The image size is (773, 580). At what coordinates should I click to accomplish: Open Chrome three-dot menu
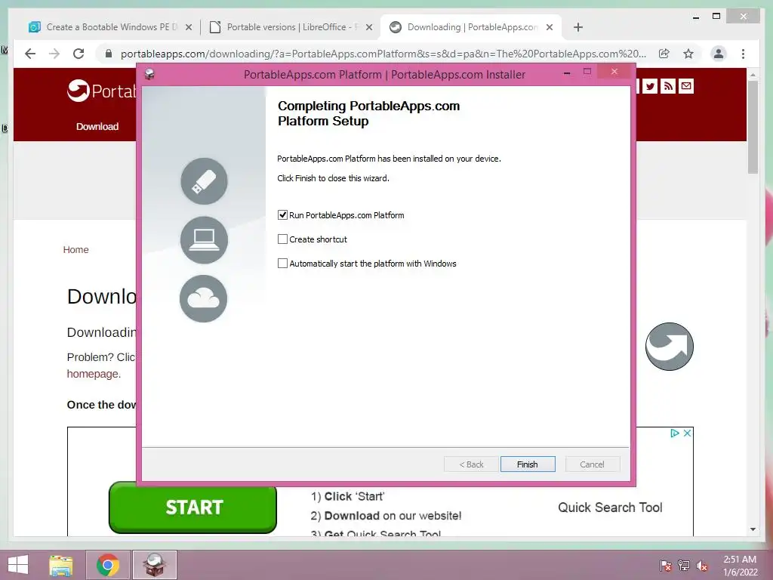pos(743,54)
